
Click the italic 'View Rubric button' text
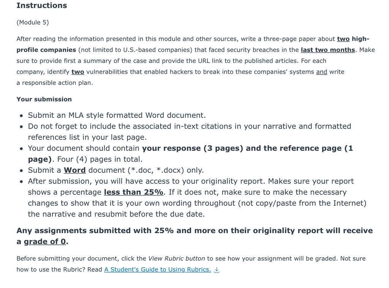[x=176, y=258]
